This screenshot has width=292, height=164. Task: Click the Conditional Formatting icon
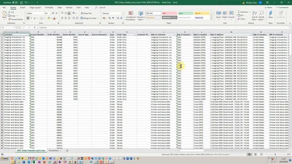(131, 13)
